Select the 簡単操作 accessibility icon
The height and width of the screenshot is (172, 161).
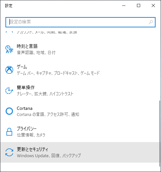point(9,91)
